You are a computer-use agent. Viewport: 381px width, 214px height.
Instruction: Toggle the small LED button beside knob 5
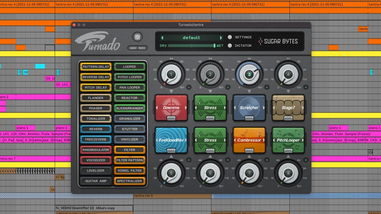click(x=189, y=160)
